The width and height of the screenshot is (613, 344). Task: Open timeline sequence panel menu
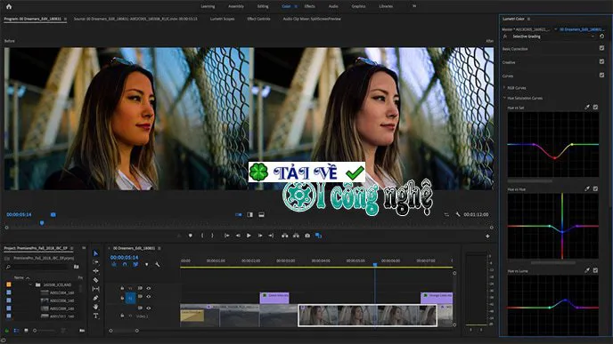159,248
